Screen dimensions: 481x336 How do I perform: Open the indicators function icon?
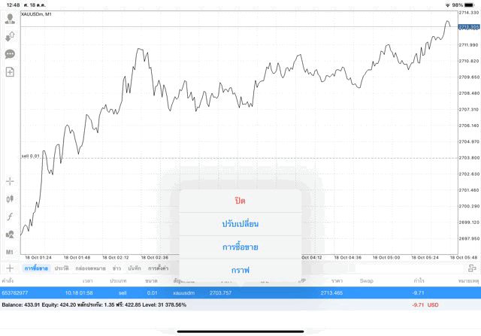tap(11, 216)
